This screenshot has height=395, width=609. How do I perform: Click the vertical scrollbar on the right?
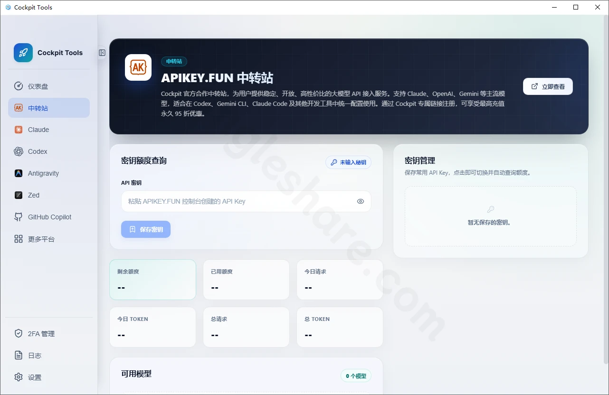click(606, 190)
